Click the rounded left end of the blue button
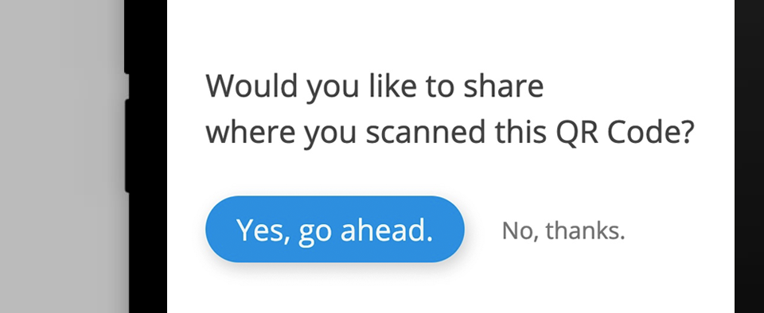Viewport: 764px width, 313px height. [x=220, y=230]
